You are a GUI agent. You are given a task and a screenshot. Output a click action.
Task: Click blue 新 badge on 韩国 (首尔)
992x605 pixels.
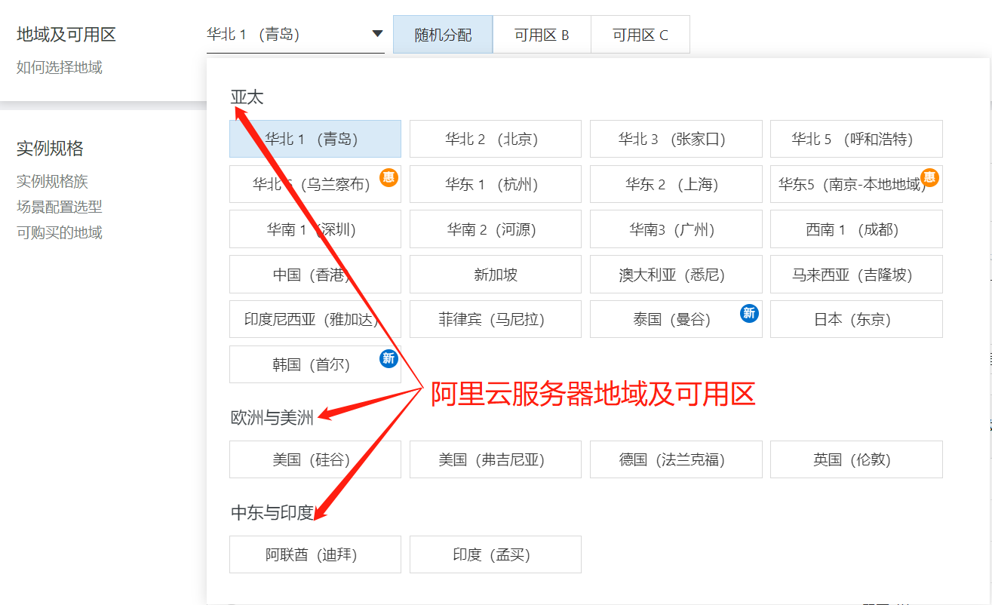(389, 358)
